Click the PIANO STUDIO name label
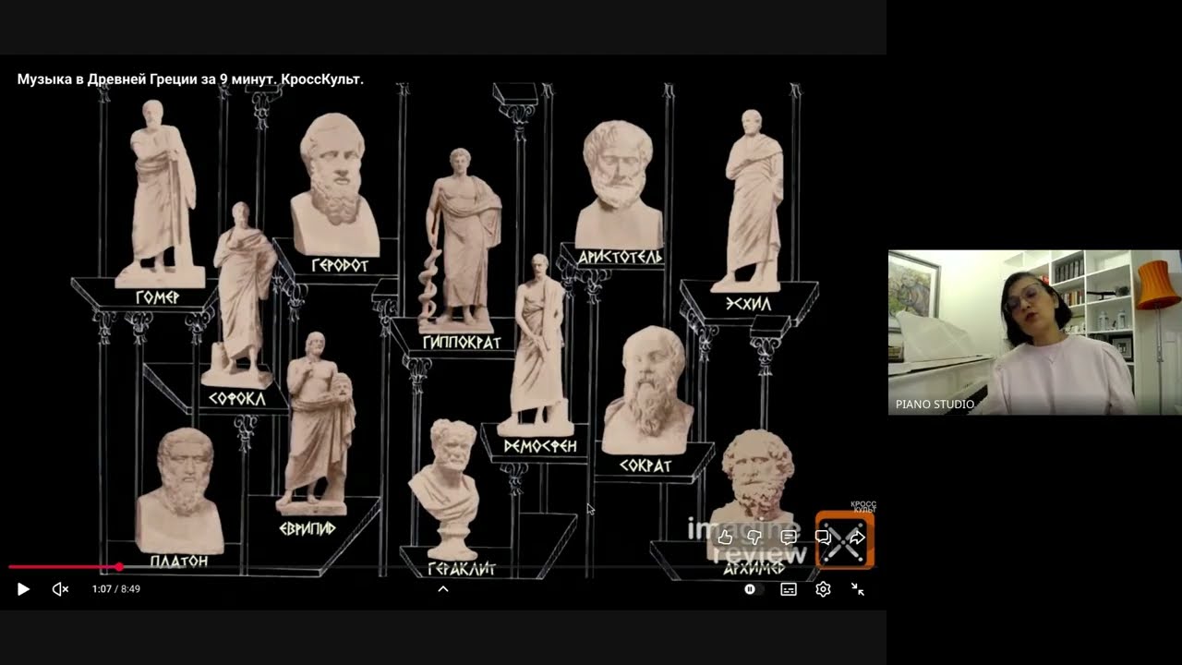This screenshot has width=1182, height=665. pos(935,405)
